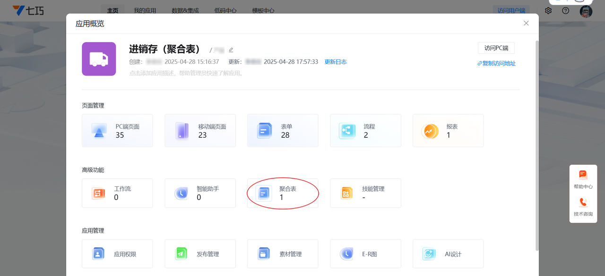
Task: Open 技能管理 skill management card
Action: click(365, 193)
